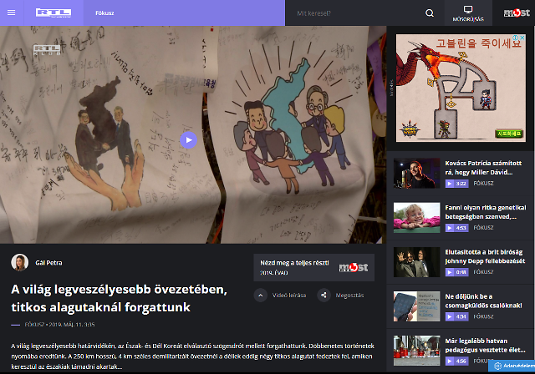Play the csomagküldős video duration badge
Image resolution: width=535 pixels, height=374 pixels.
[x=456, y=316]
